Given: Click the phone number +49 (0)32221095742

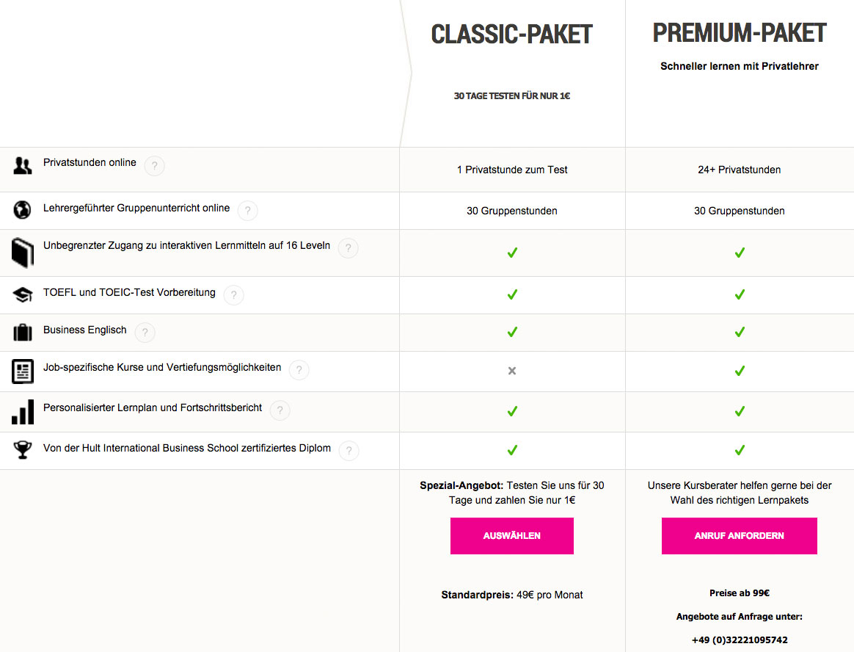Looking at the screenshot, I should click(740, 640).
